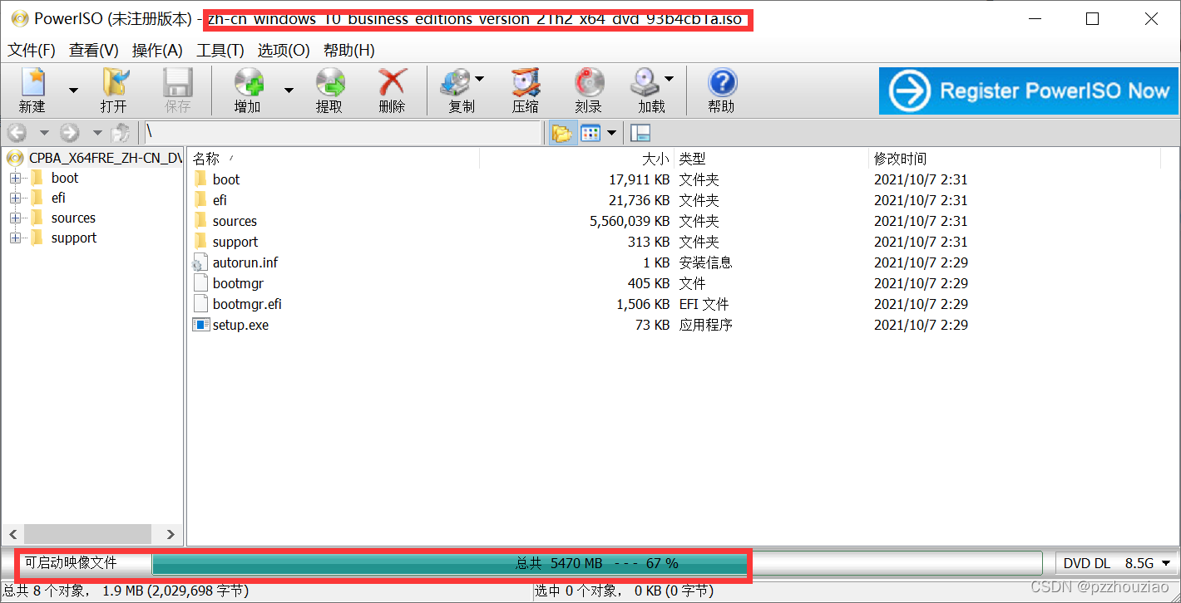Select the boot folder in file list
1181x603 pixels.
coord(225,179)
